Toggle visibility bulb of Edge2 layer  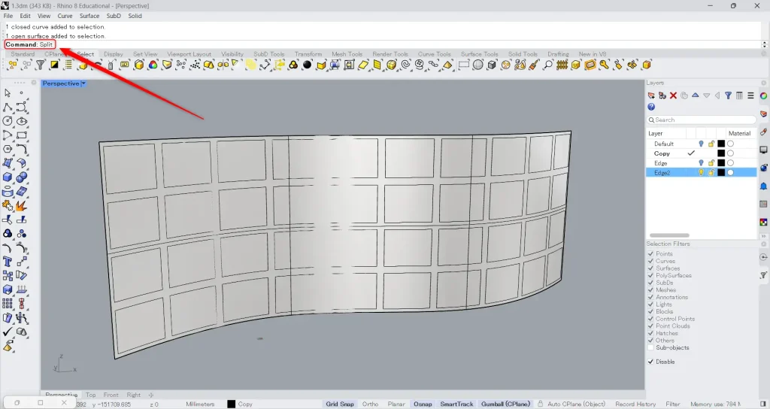tap(702, 172)
